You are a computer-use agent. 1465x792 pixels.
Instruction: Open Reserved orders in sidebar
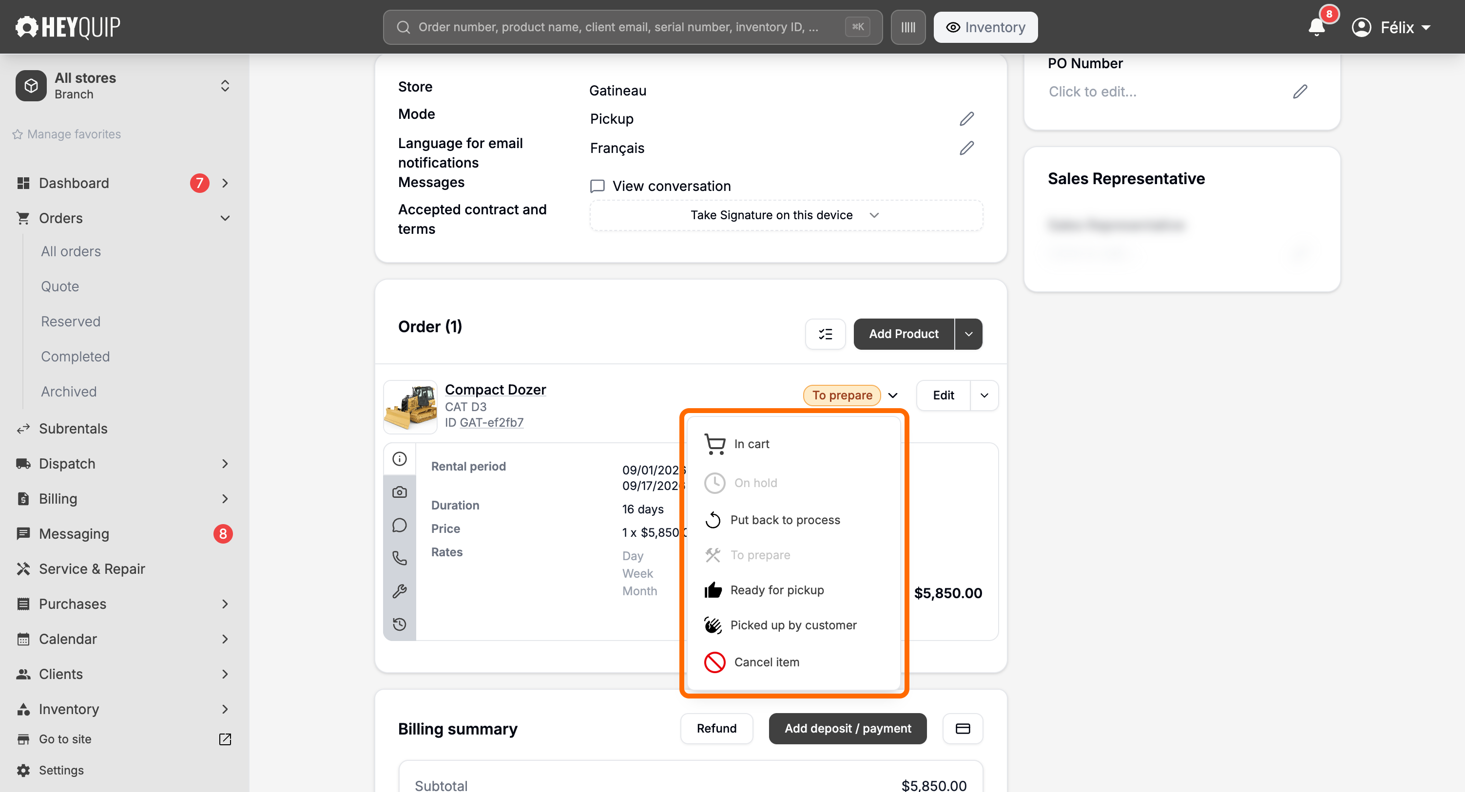pyautogui.click(x=71, y=322)
